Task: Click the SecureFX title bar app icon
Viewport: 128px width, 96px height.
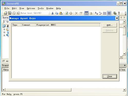Action: 4,4
